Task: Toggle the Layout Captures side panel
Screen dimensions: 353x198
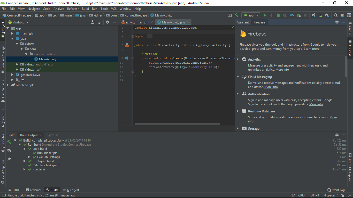Action: (x=3, y=172)
